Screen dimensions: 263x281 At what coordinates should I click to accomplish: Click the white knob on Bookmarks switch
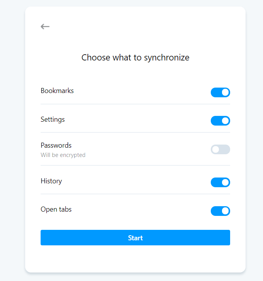(225, 92)
